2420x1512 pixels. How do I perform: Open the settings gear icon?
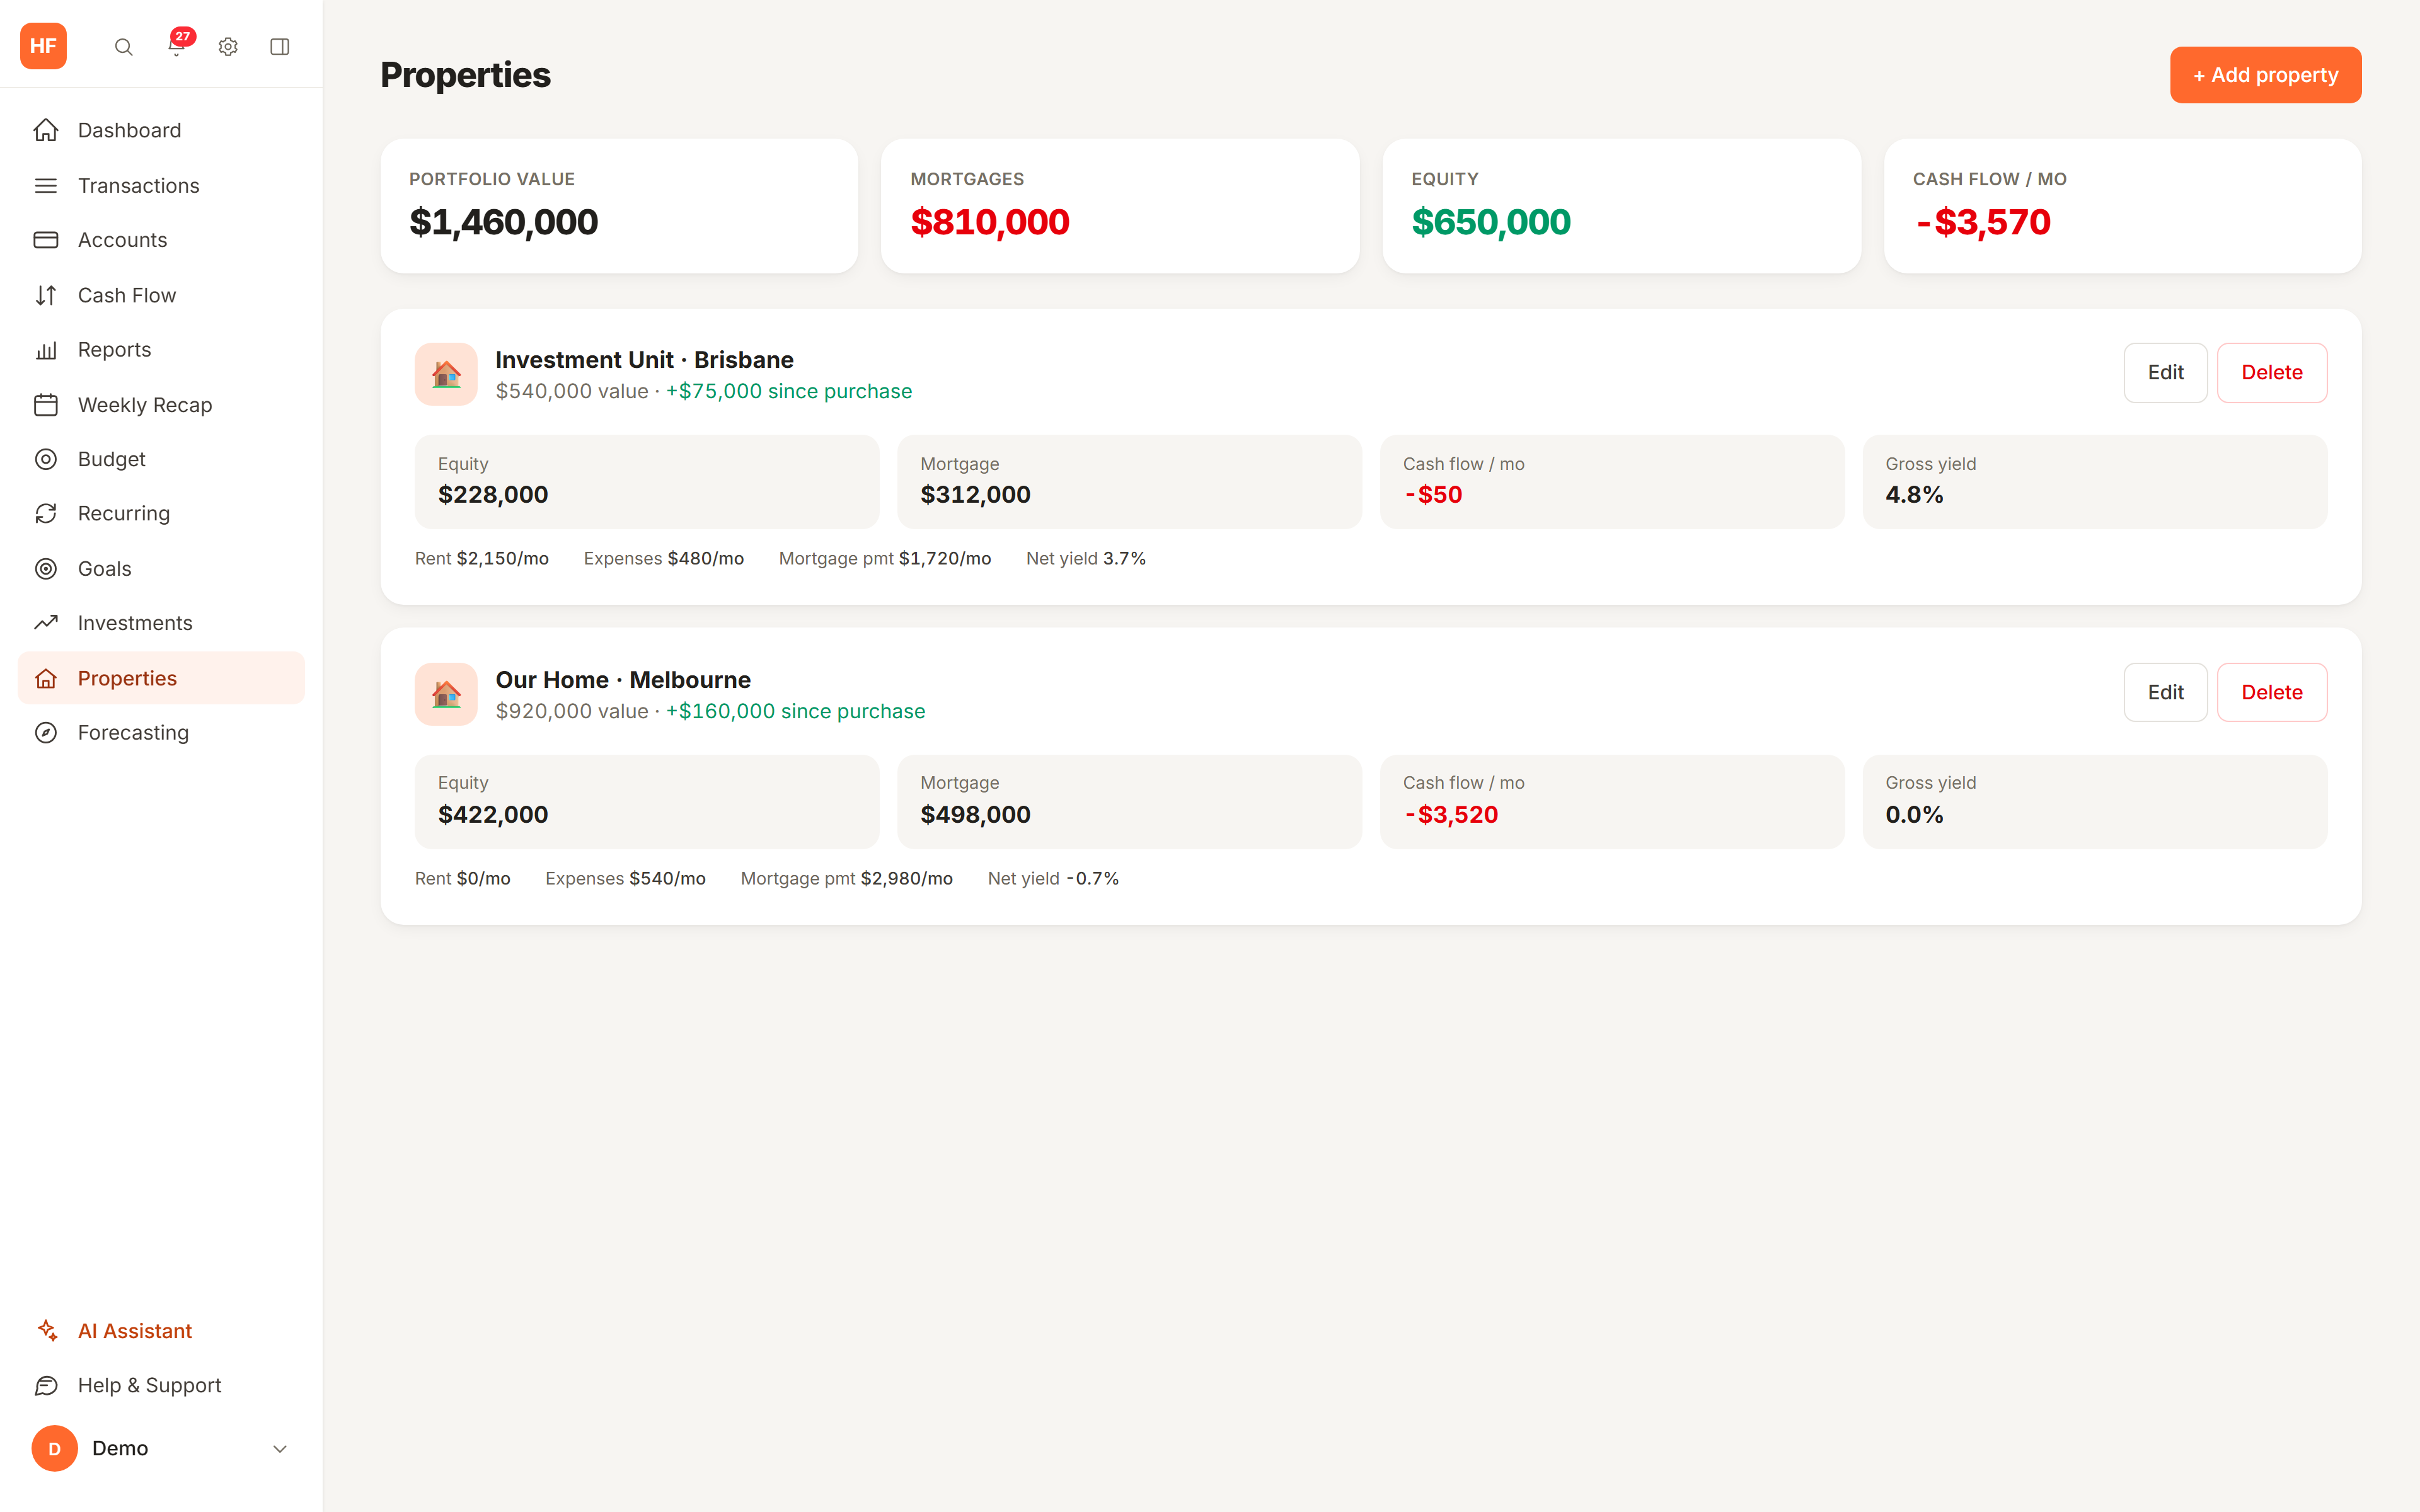tap(228, 47)
